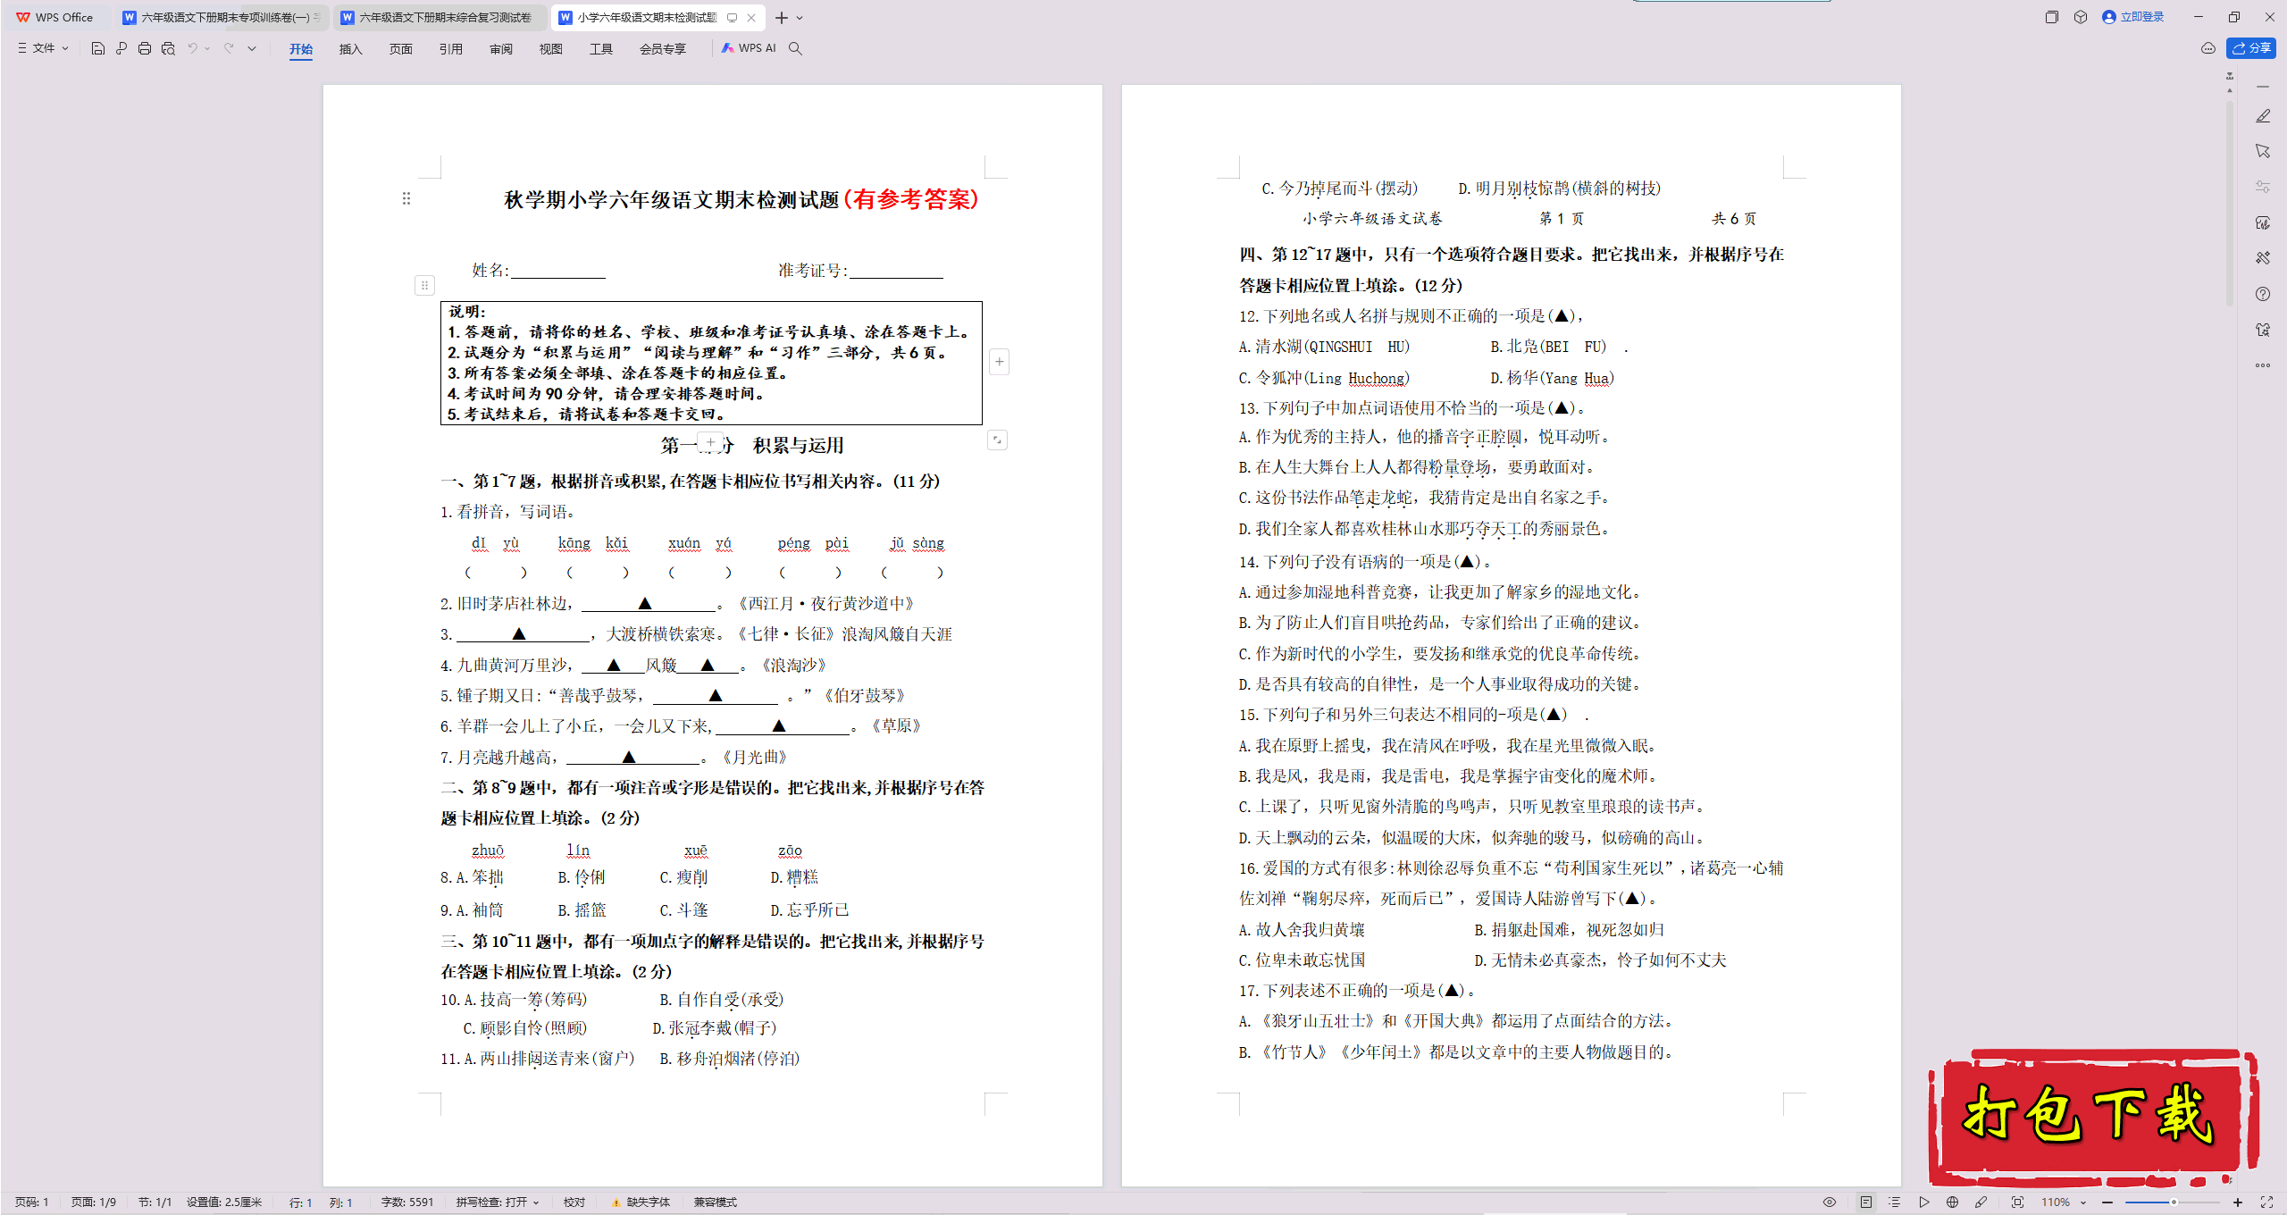Click the cube icon in title bar
The width and height of the screenshot is (2287, 1215).
2081,17
